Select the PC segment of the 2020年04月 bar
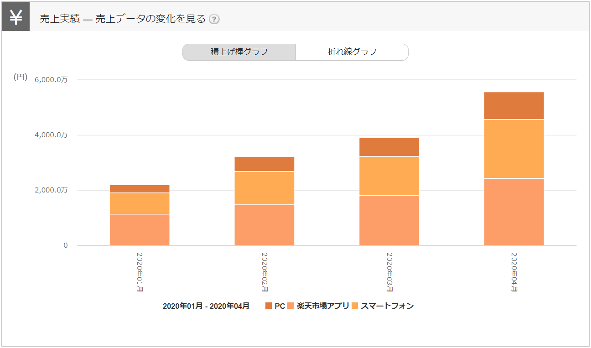 click(x=514, y=106)
